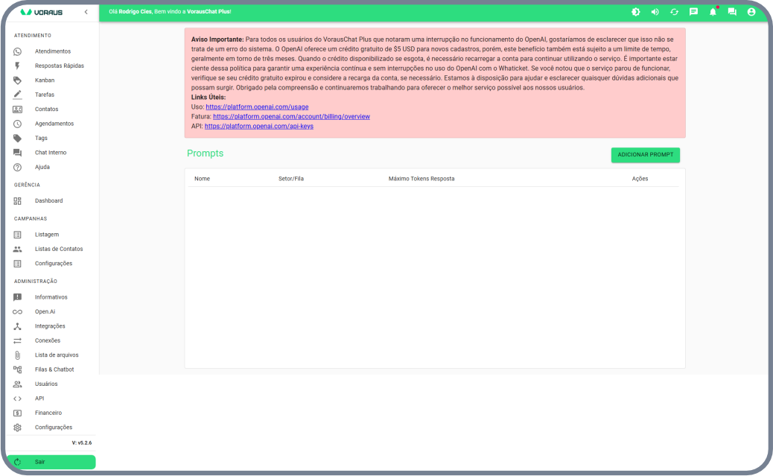Screen dimensions: 773x476
Task: Open the announcements message icon in header
Action: coord(693,12)
